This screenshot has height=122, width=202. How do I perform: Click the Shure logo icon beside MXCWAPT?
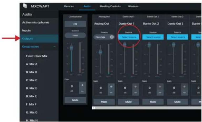click(25, 6)
